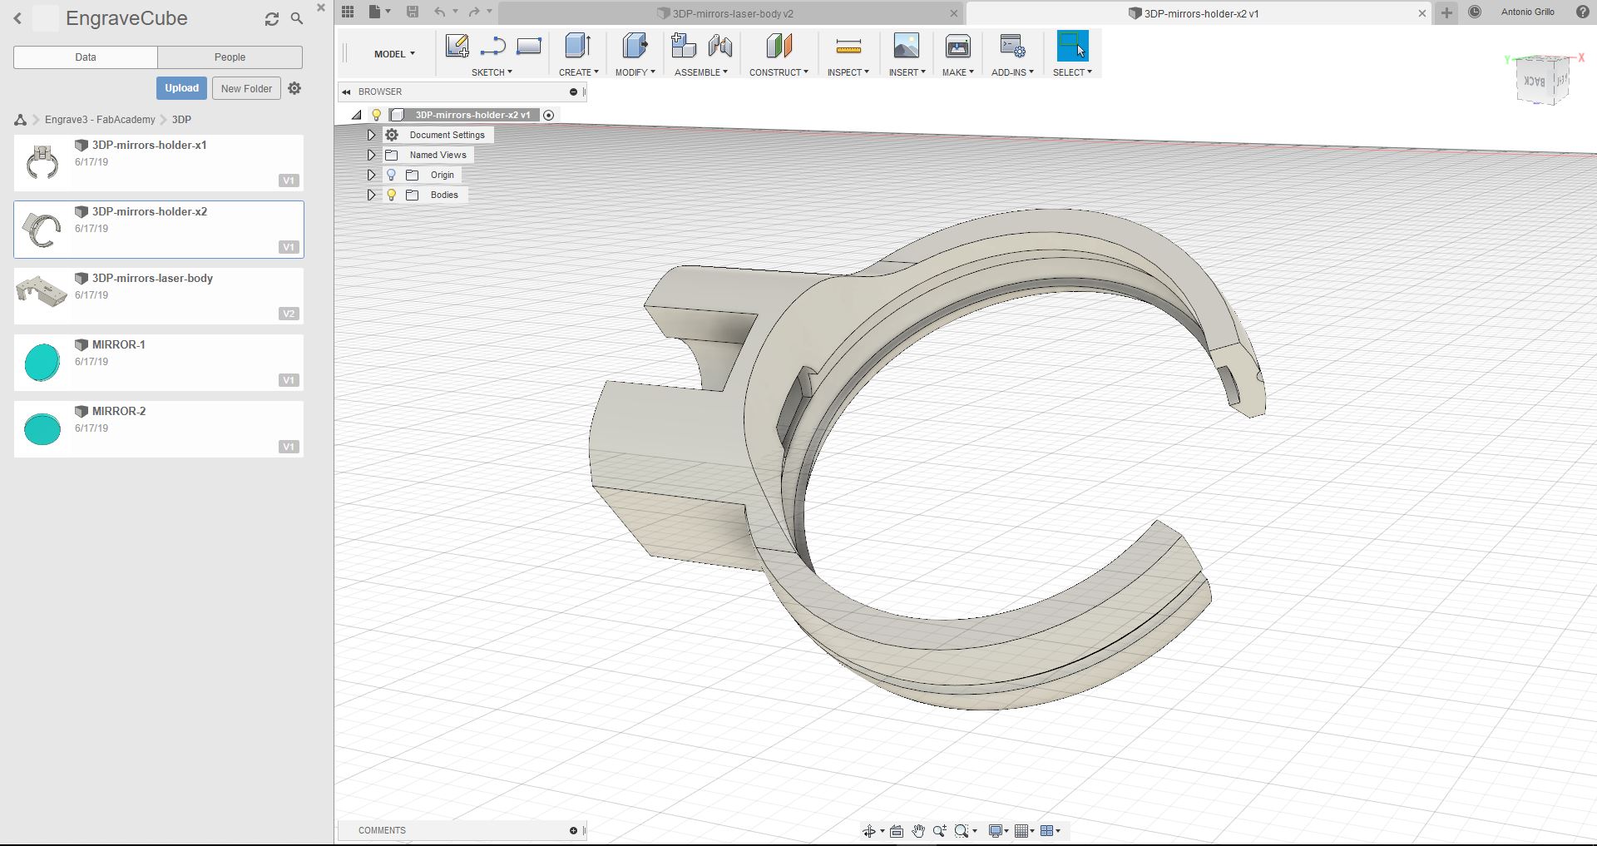Select the Extrude icon in the CREATE group
1597x846 pixels.
tap(577, 46)
